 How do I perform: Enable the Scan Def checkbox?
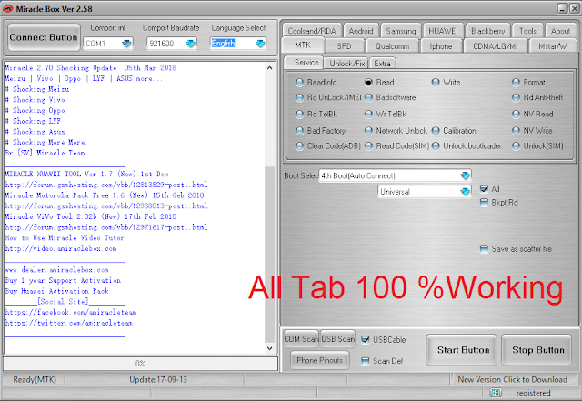(366, 361)
